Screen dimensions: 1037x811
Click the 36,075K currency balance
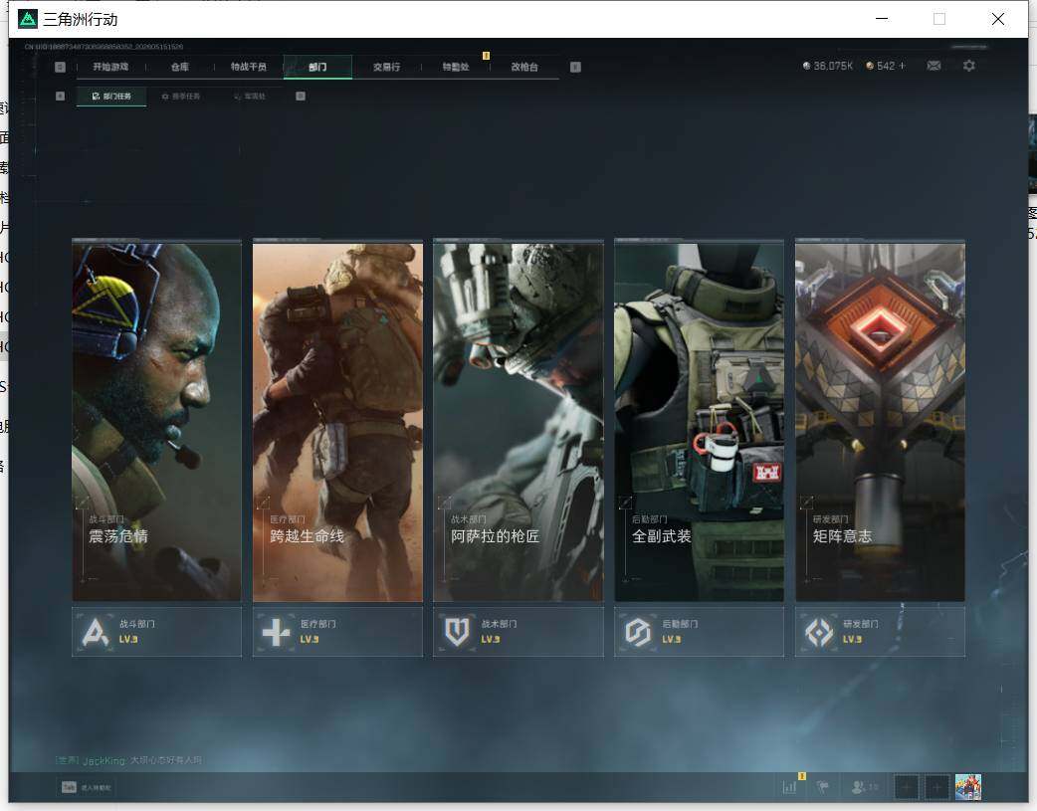click(x=827, y=66)
